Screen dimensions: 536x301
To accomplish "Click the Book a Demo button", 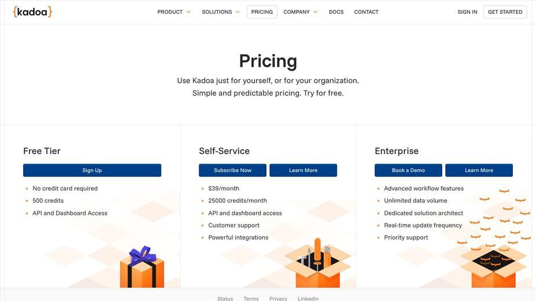I will [x=408, y=170].
